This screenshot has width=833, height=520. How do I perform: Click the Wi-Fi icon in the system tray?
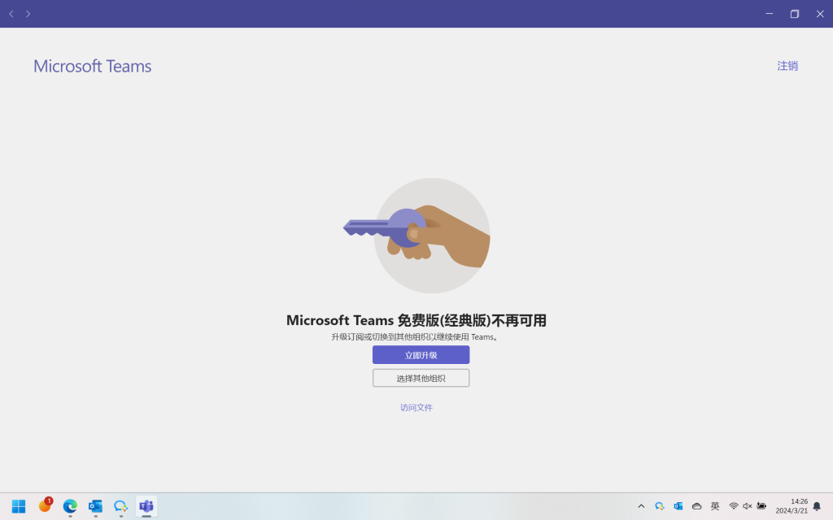tap(734, 506)
